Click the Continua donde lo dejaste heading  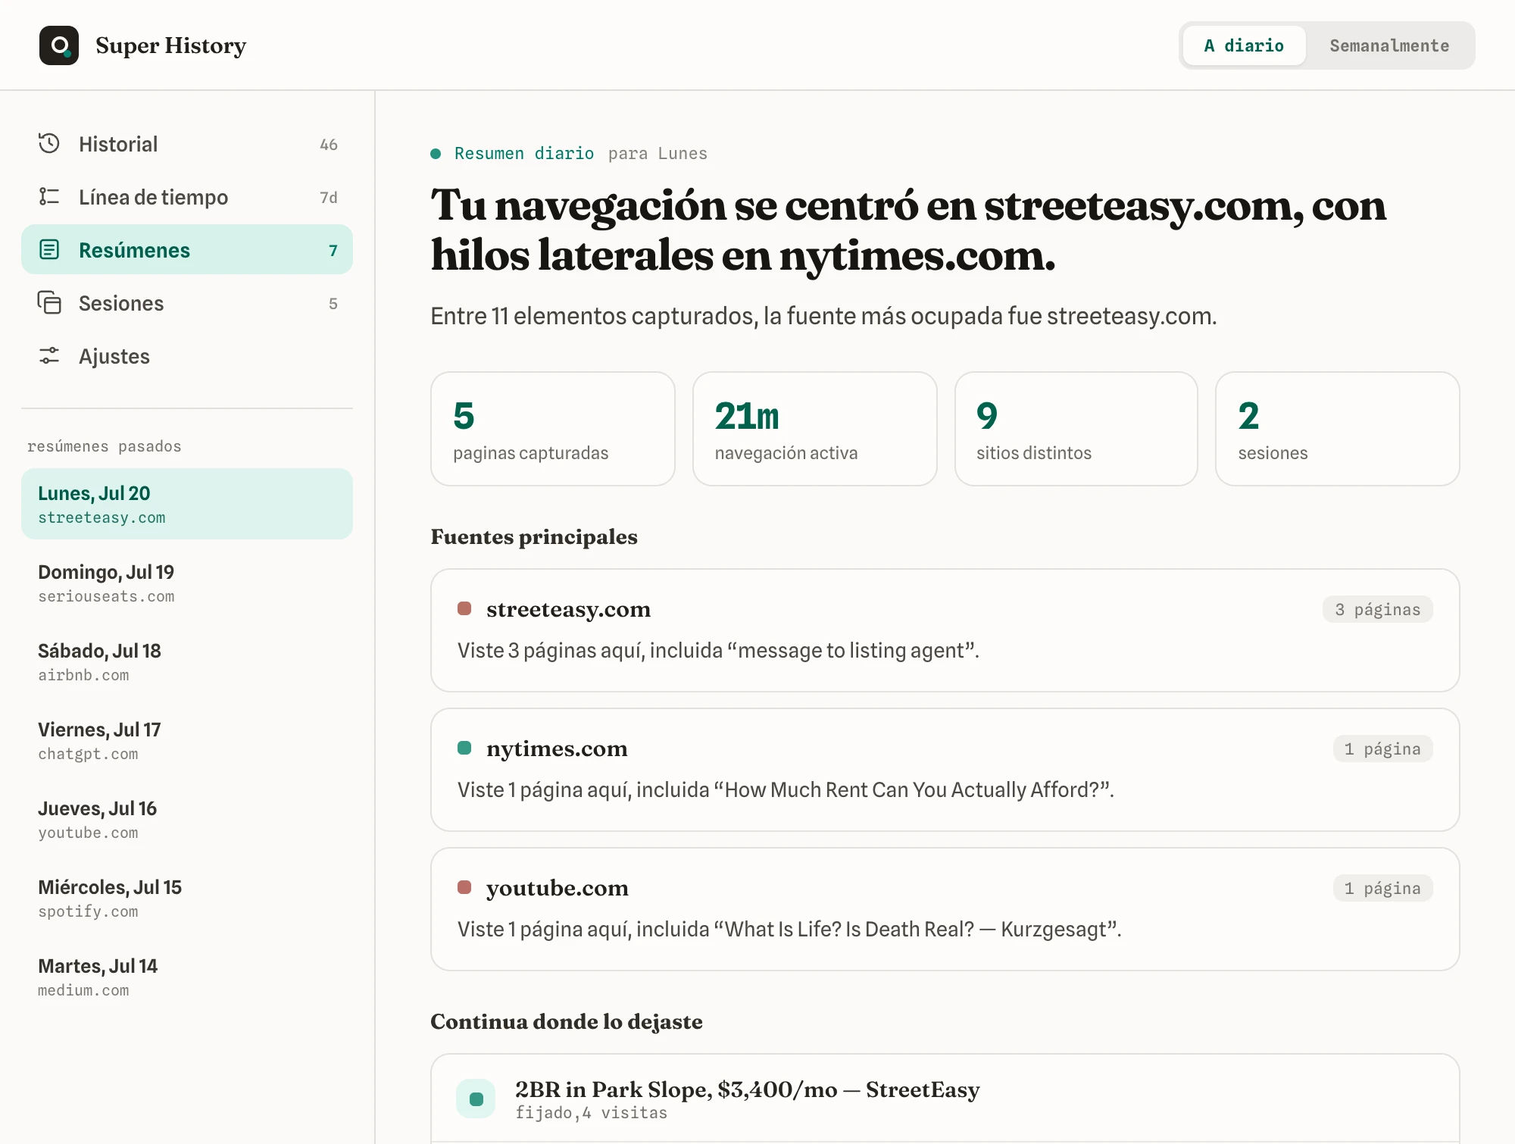click(x=567, y=1021)
